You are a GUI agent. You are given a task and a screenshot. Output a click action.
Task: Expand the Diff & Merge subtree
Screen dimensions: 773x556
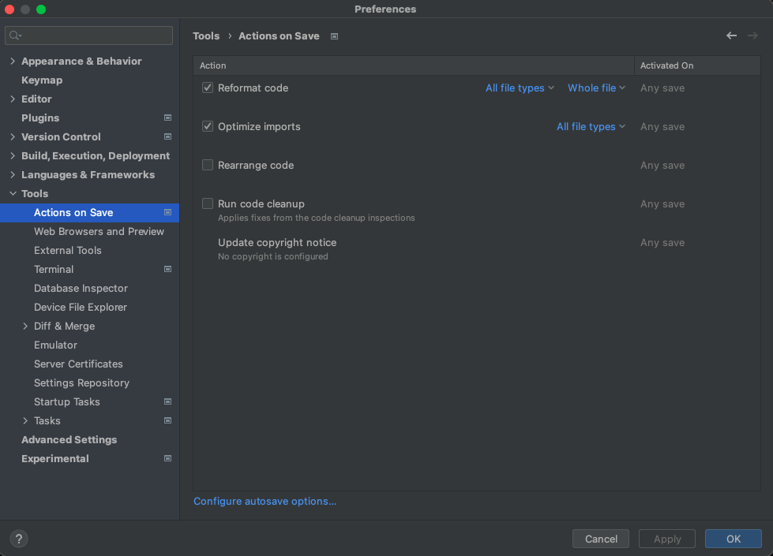(x=25, y=326)
